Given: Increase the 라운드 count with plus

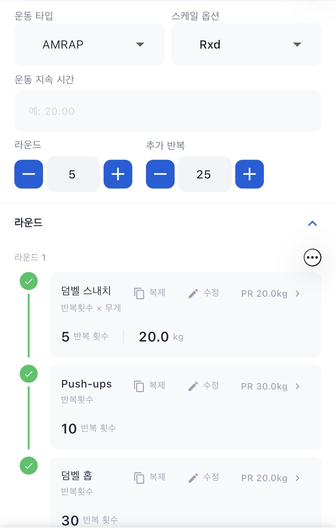Looking at the screenshot, I should pyautogui.click(x=118, y=174).
